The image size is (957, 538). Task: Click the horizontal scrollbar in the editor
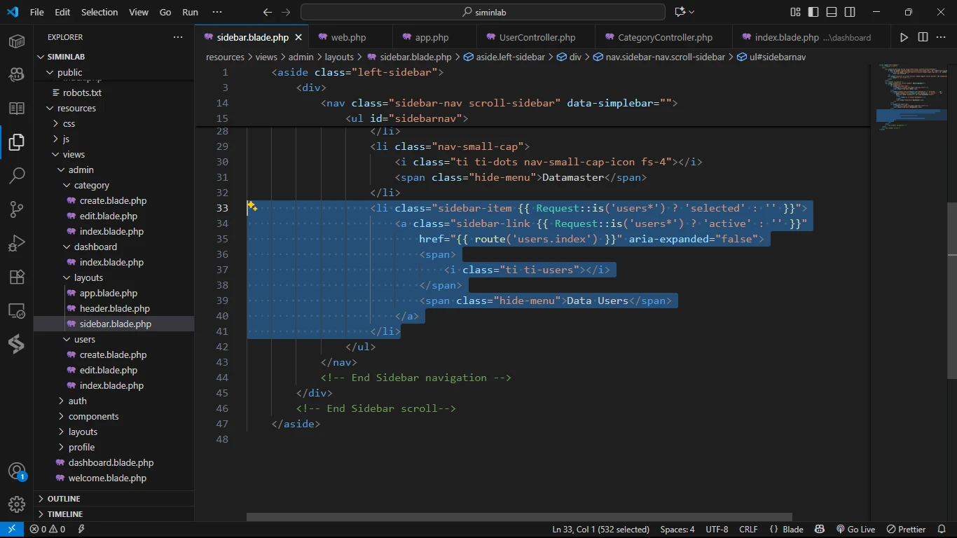point(518,517)
